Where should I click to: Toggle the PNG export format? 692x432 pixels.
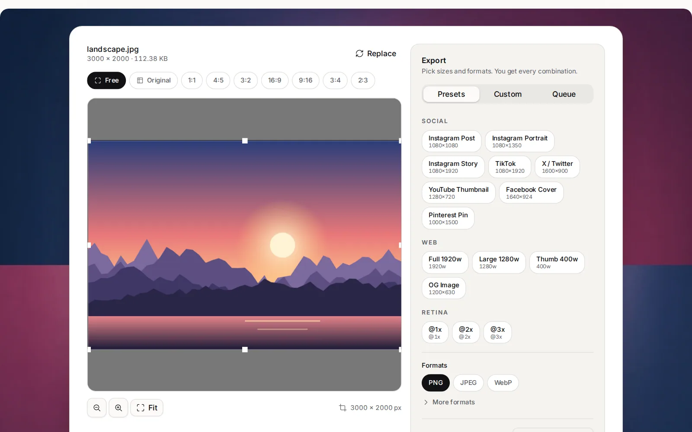point(436,383)
